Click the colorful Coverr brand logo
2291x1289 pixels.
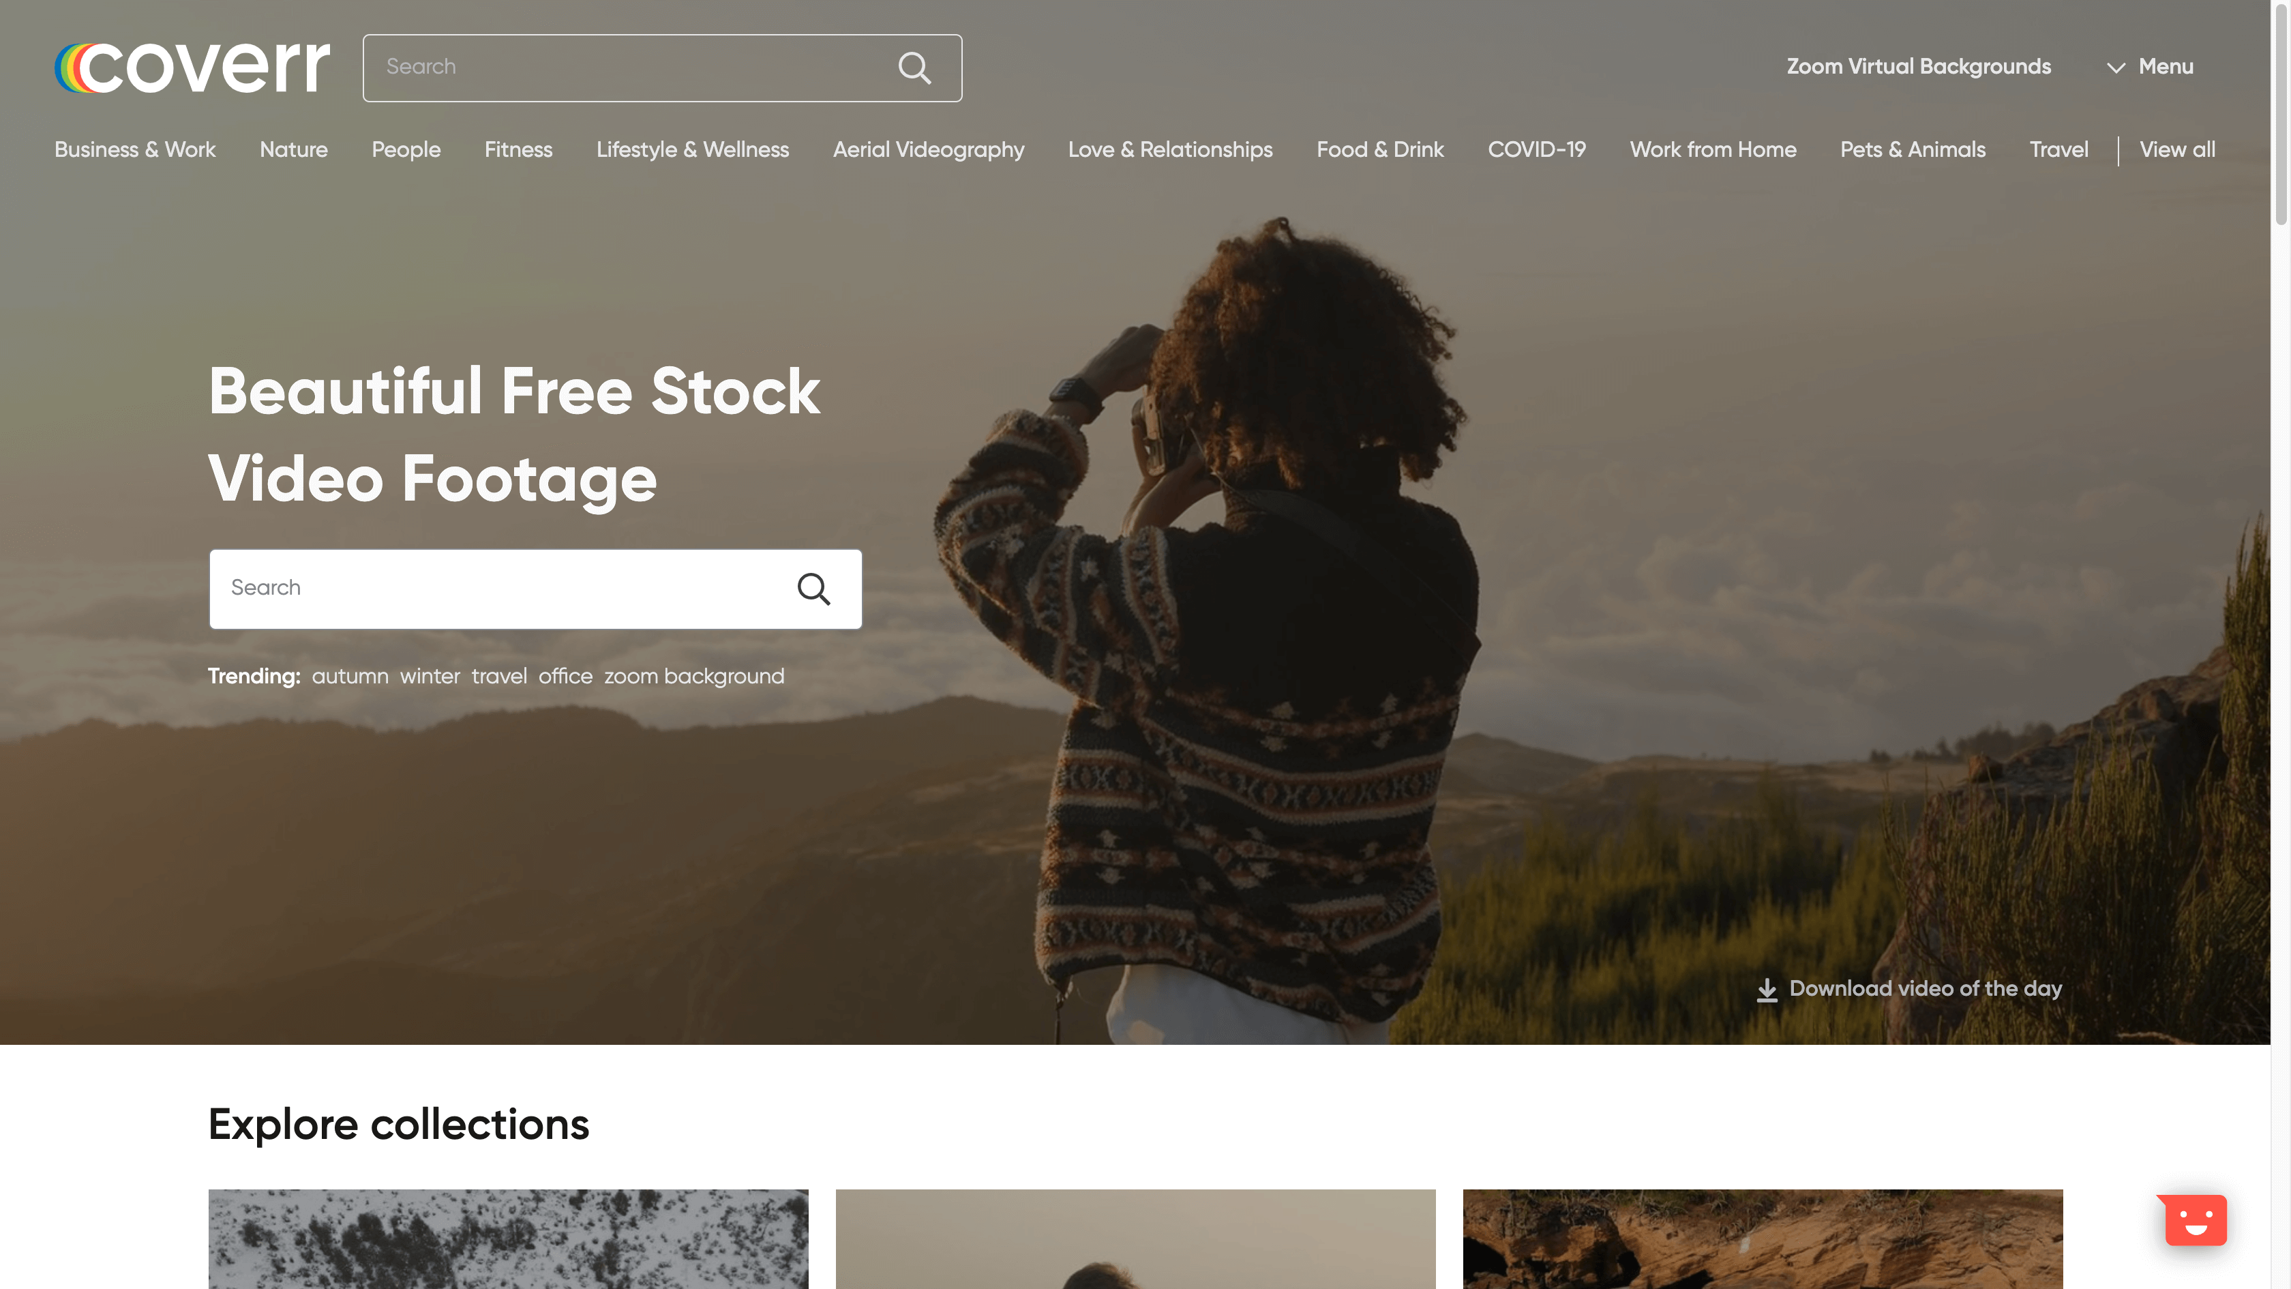tap(190, 66)
